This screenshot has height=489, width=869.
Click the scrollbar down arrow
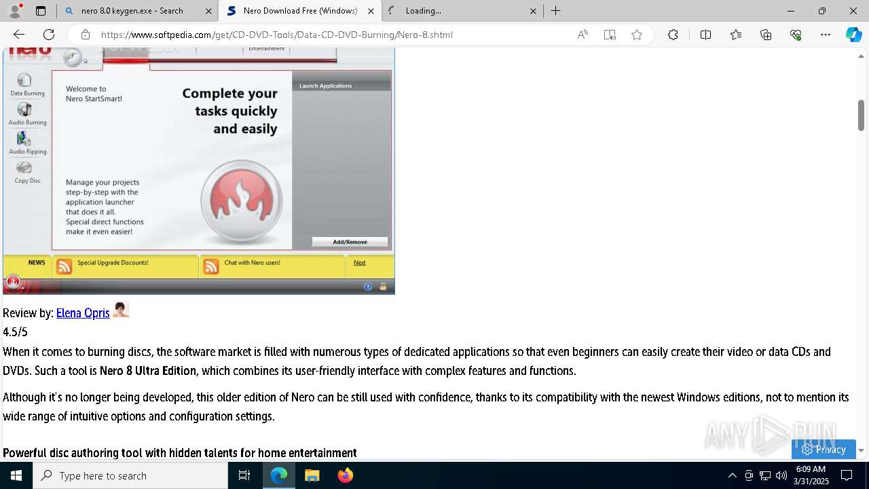(x=861, y=450)
